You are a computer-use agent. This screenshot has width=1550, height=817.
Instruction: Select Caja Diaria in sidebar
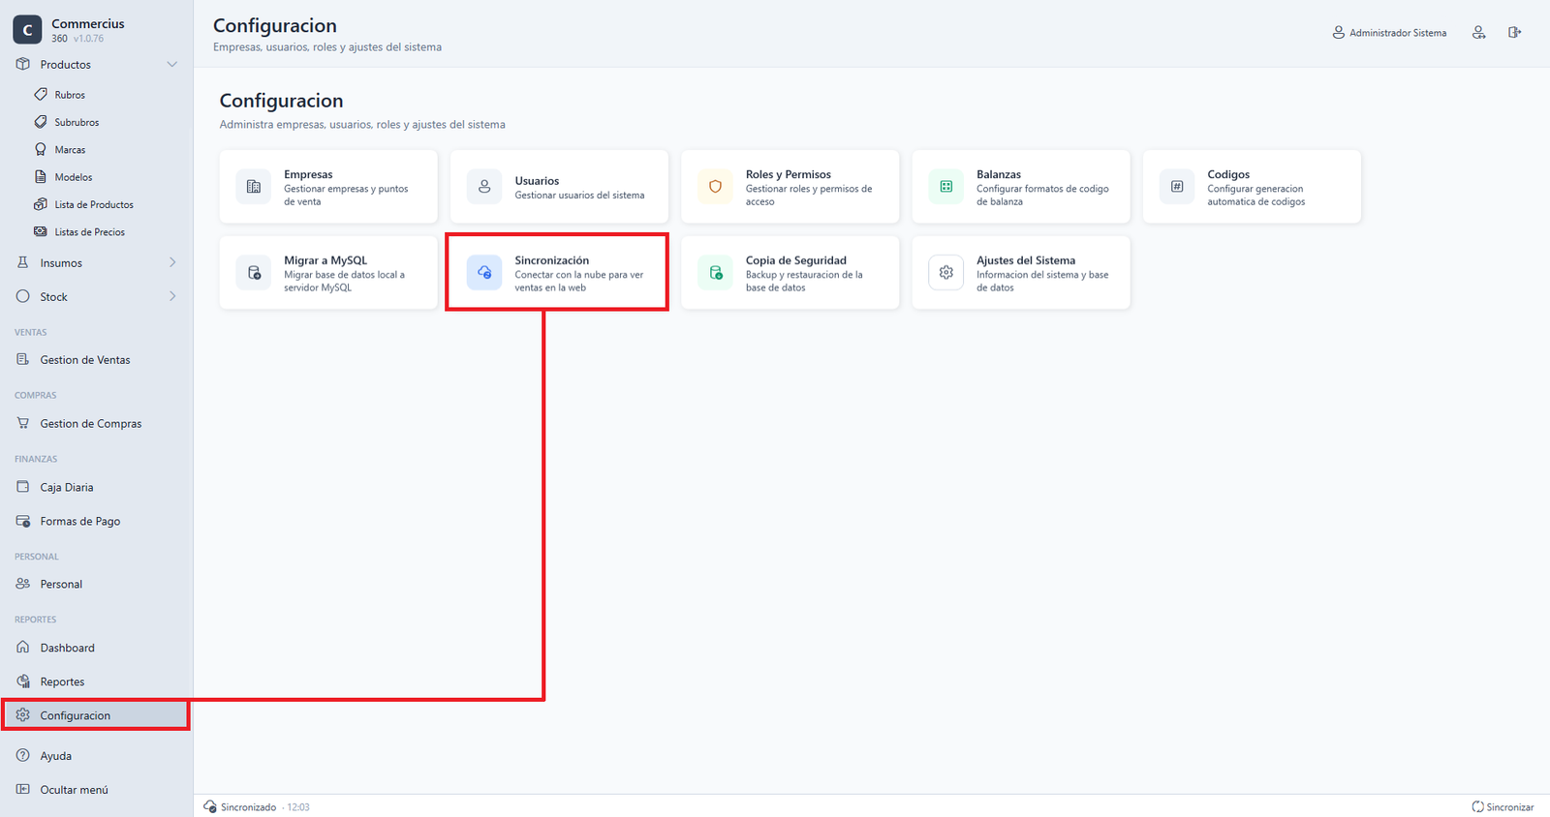[x=55, y=488]
